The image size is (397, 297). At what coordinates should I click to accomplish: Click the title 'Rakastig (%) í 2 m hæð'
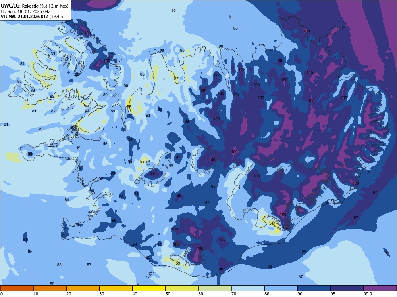pyautogui.click(x=45, y=6)
